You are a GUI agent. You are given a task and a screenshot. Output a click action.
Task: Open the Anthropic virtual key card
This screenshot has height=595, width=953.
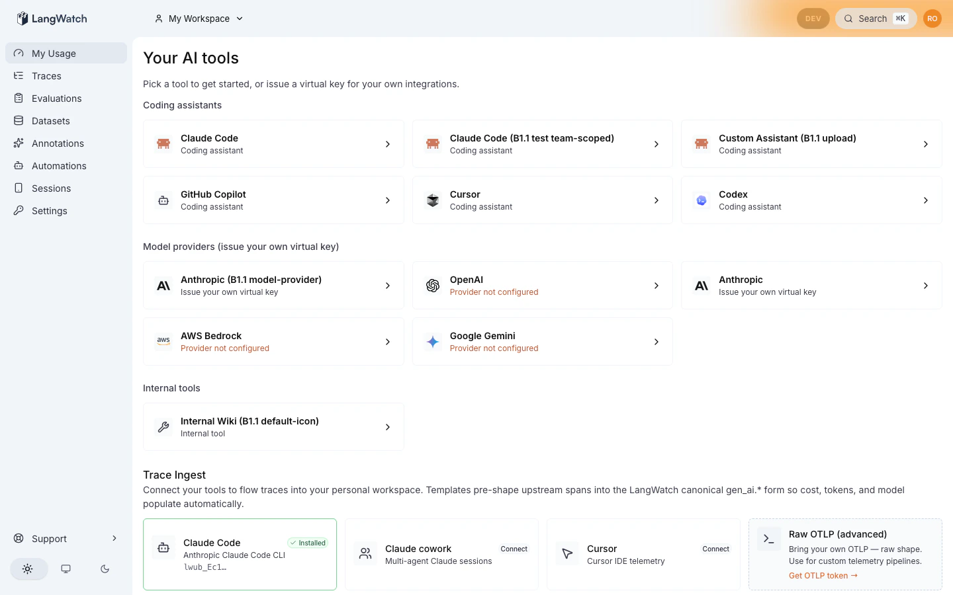point(811,286)
